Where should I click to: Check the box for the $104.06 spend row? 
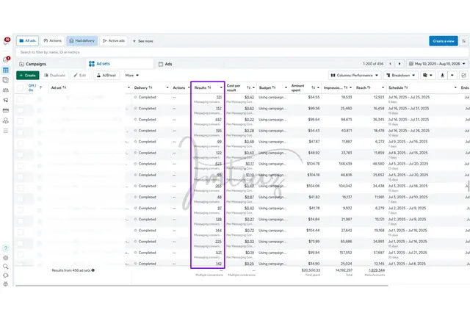[20, 188]
